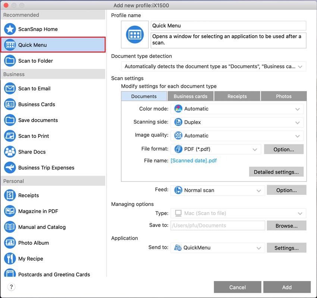317x298 pixels.
Task: Open the Photos settings tab
Action: (x=284, y=96)
